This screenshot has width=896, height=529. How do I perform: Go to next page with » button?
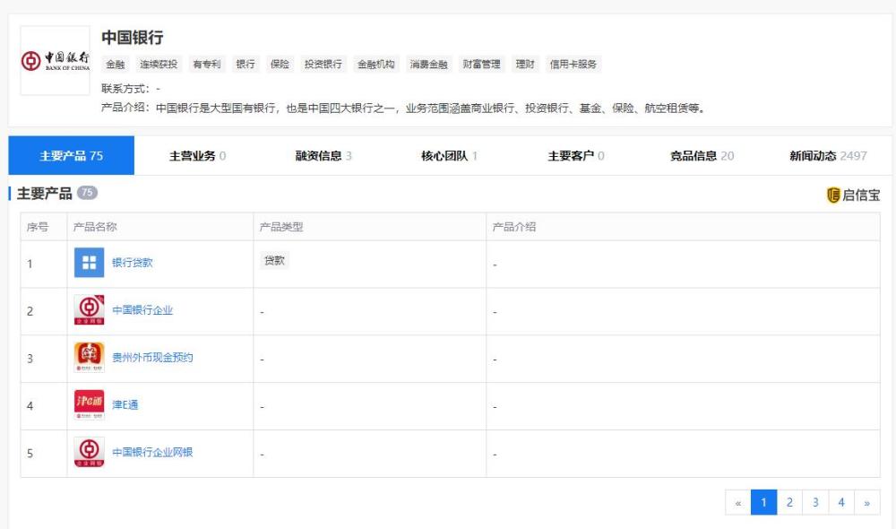point(866,503)
